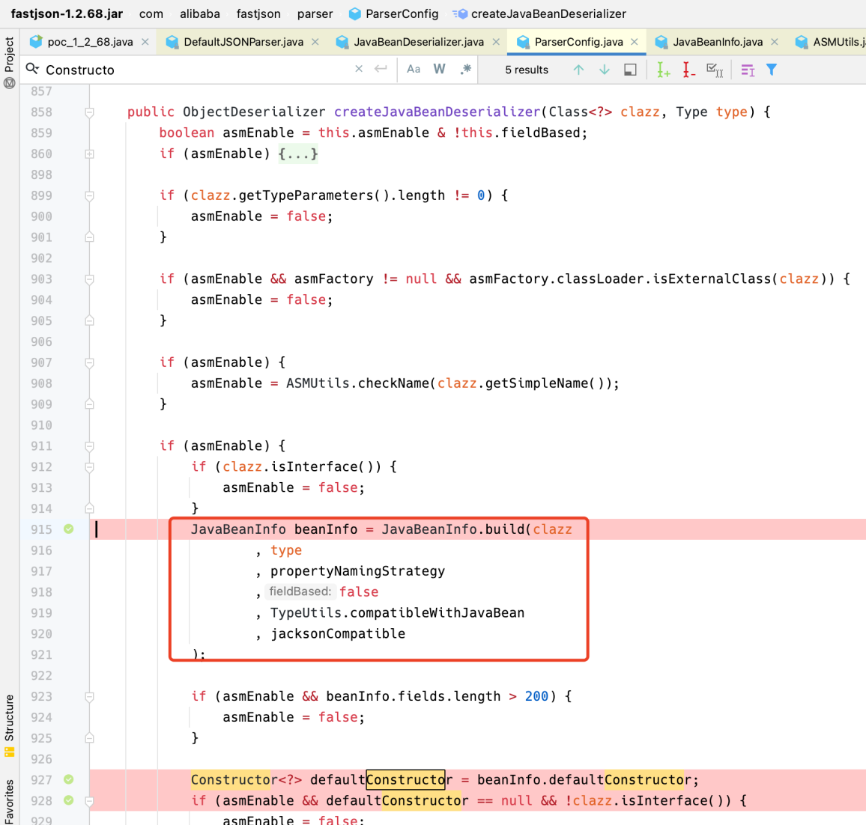Collapse if-block fold at line 903
The image size is (866, 825).
tap(89, 279)
